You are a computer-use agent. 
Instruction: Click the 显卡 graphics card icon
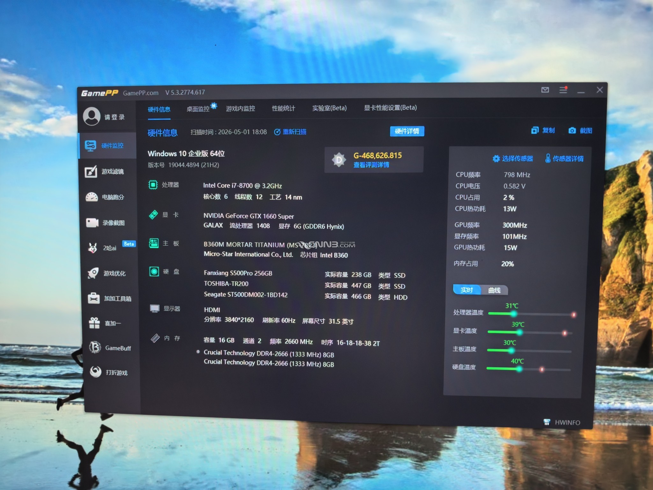tap(153, 215)
